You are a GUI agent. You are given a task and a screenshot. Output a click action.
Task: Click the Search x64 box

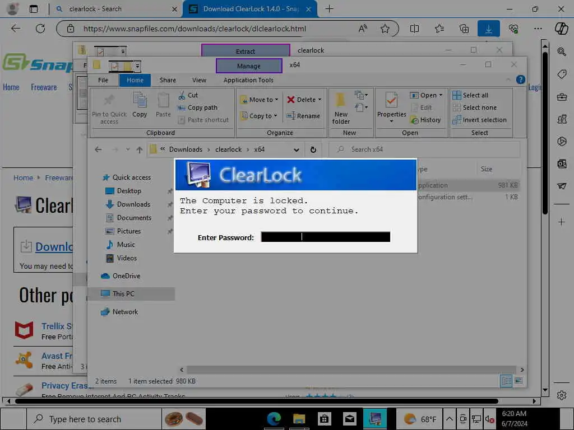tap(424, 149)
